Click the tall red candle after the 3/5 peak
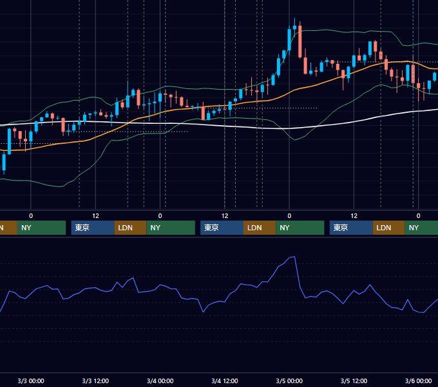Image resolution: width=438 pixels, height=387 pixels. pyautogui.click(x=300, y=41)
